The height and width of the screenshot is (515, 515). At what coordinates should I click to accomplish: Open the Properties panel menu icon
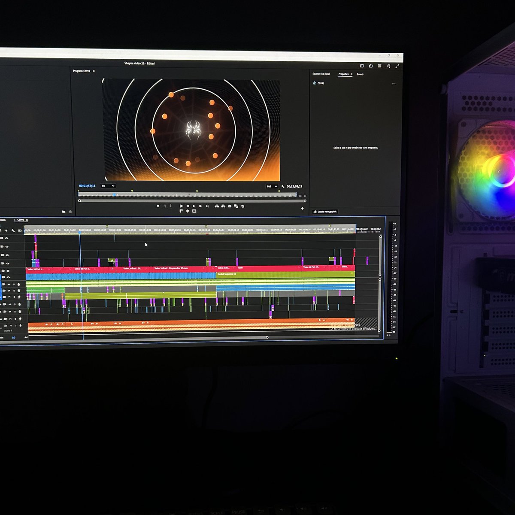[x=351, y=74]
